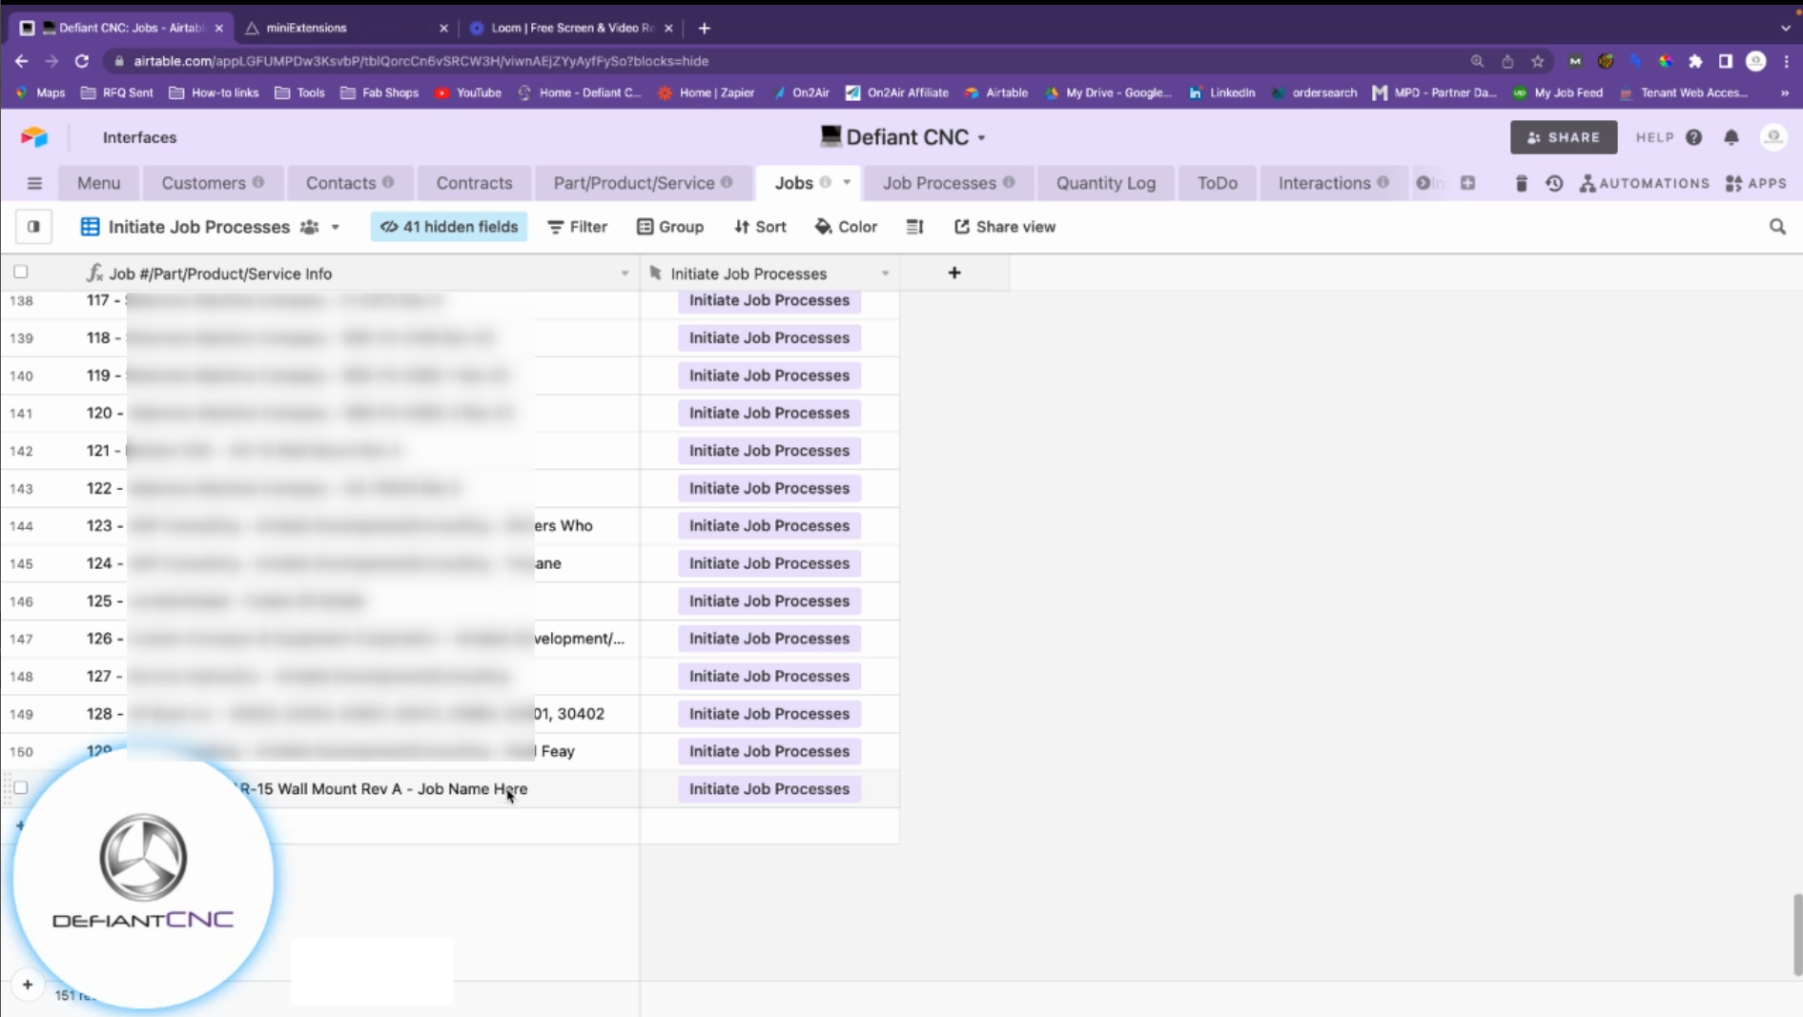Click the Airtable home logo icon
This screenshot has width=1803, height=1017.
[34, 137]
